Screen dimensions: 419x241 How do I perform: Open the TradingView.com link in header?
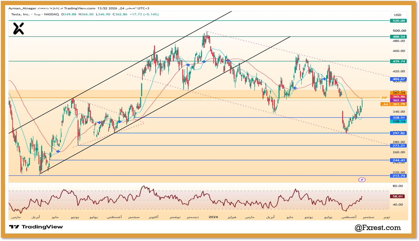80,8
